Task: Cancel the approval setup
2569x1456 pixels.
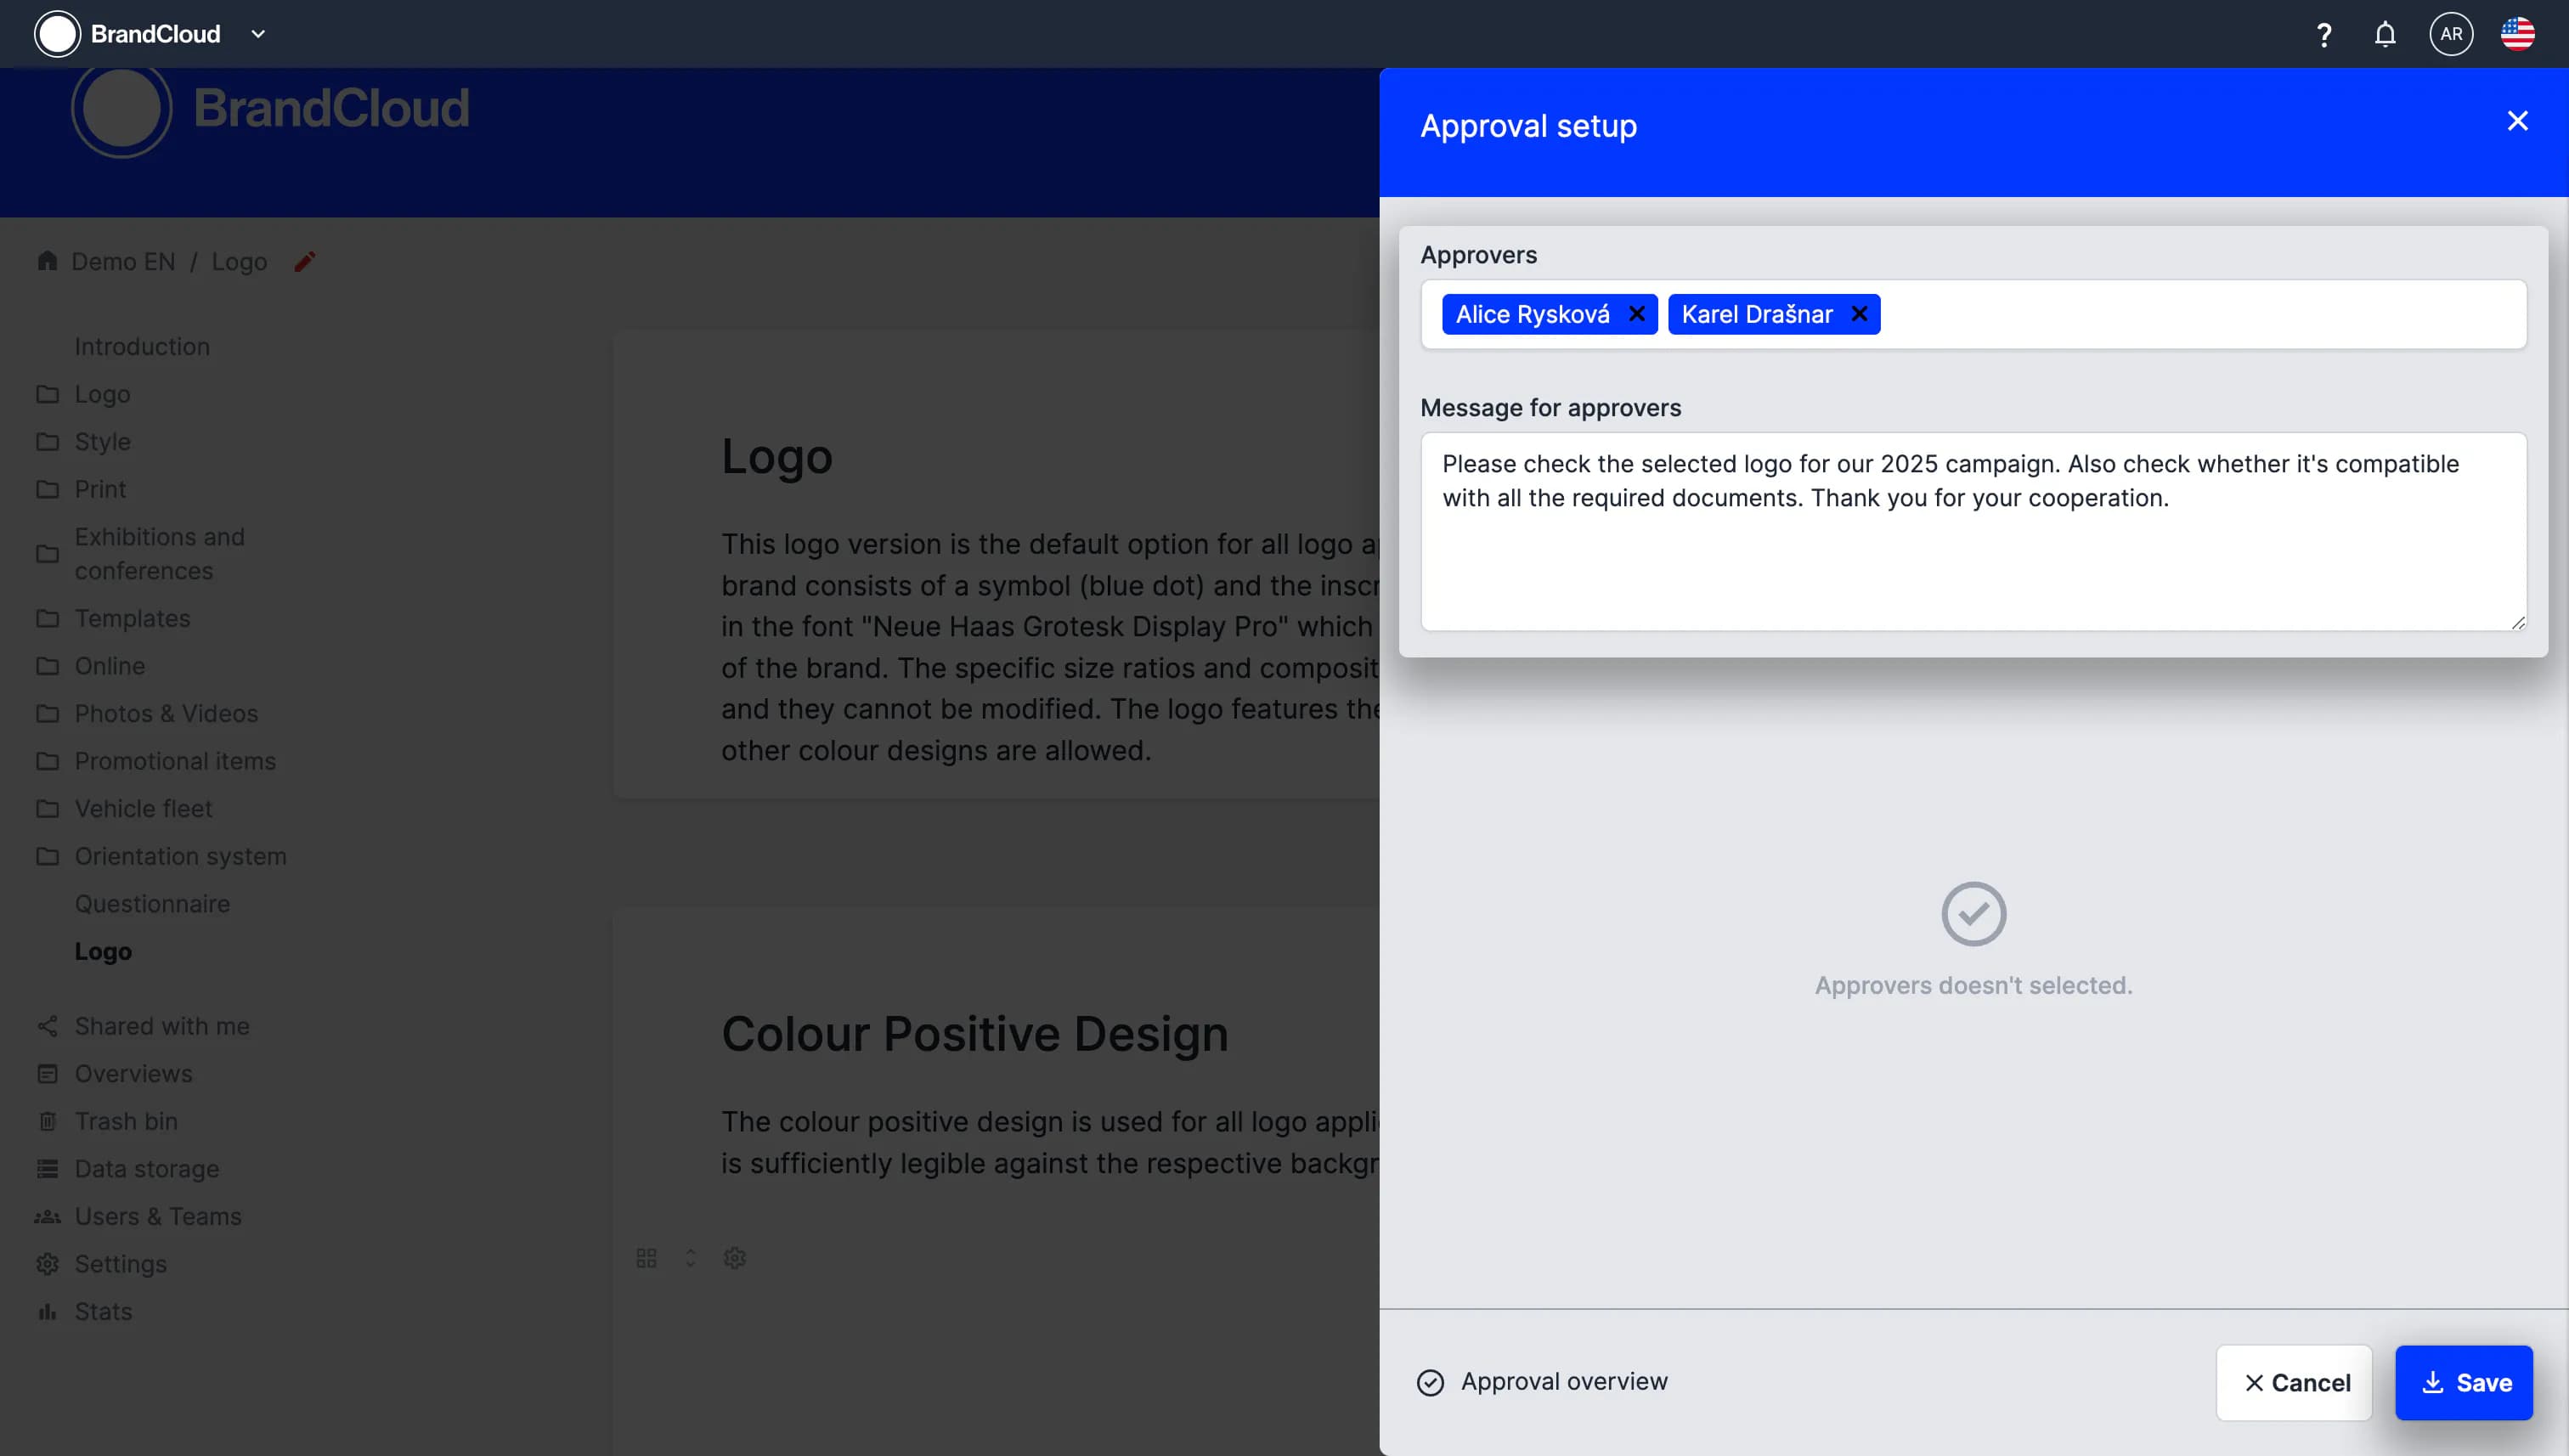Action: [2293, 1383]
